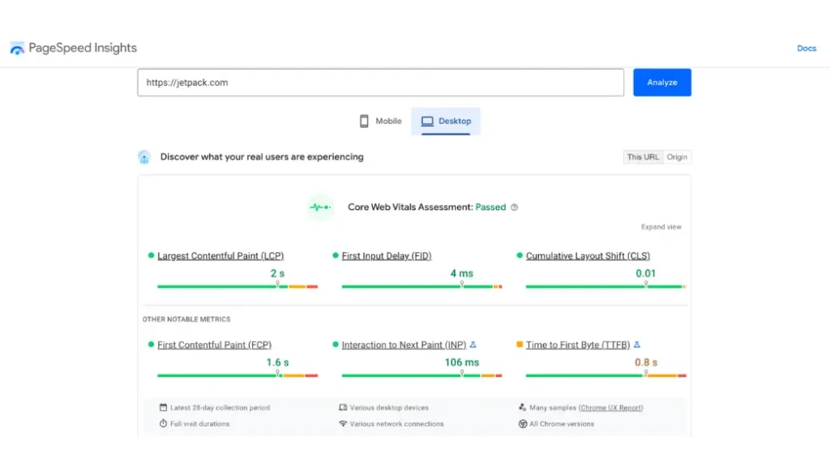
Task: Click Latest 28-day collection period text
Action: (220, 408)
